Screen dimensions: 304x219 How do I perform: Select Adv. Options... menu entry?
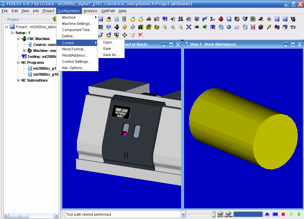coord(77,68)
